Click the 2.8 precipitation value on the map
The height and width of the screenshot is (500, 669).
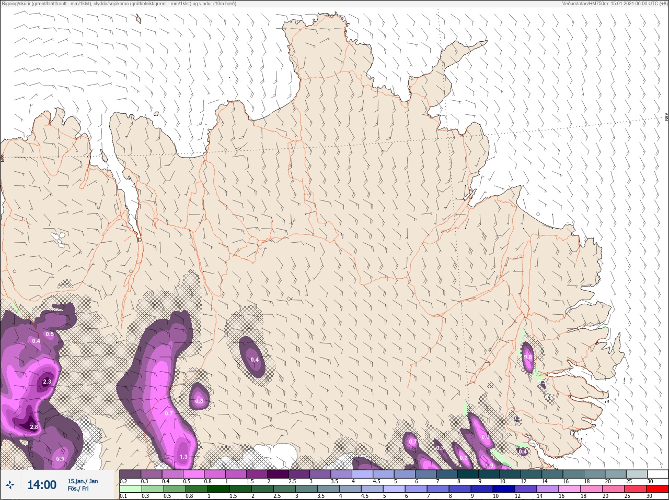[34, 427]
